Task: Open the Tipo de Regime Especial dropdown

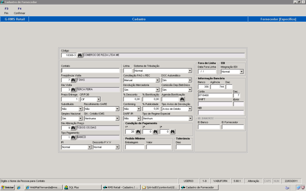Action: point(190,118)
